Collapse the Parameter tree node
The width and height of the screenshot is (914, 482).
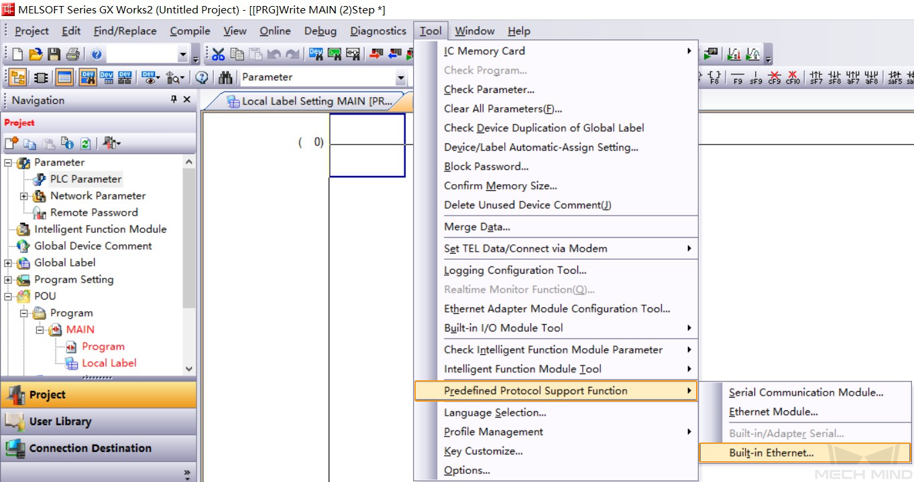(8, 163)
